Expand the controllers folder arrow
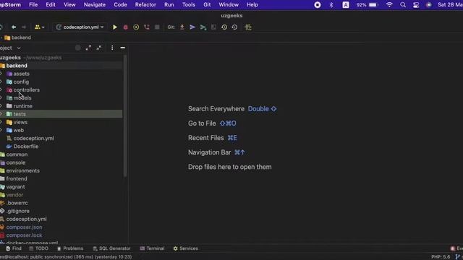This screenshot has width=463, height=260. tap(1, 90)
